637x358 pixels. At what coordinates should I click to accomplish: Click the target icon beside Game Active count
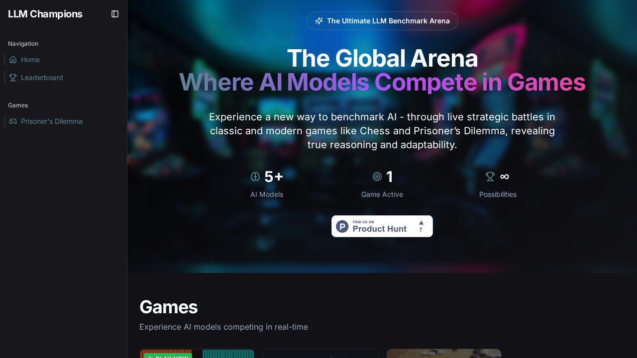(x=377, y=177)
